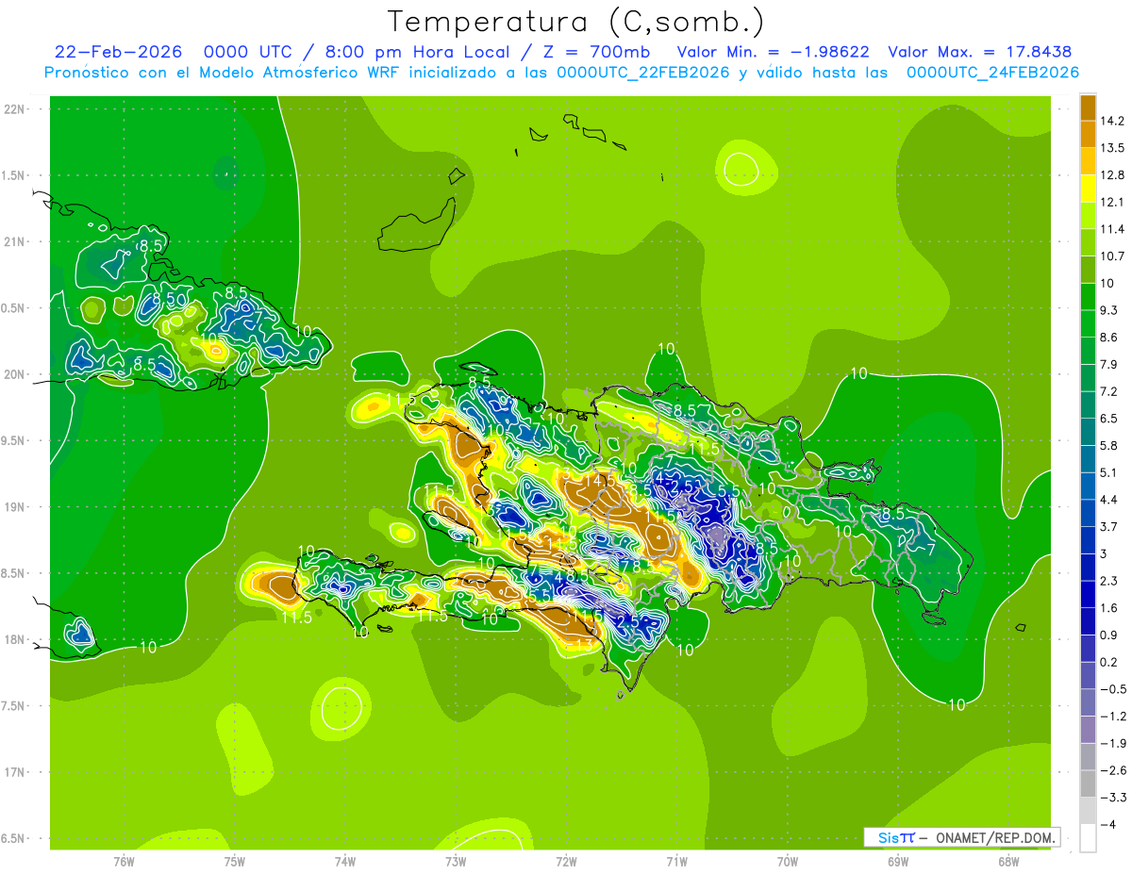Image resolution: width=1132 pixels, height=874 pixels.
Task: Click the "Temperatura (C,somb.)" chart title
Action: pos(576,22)
